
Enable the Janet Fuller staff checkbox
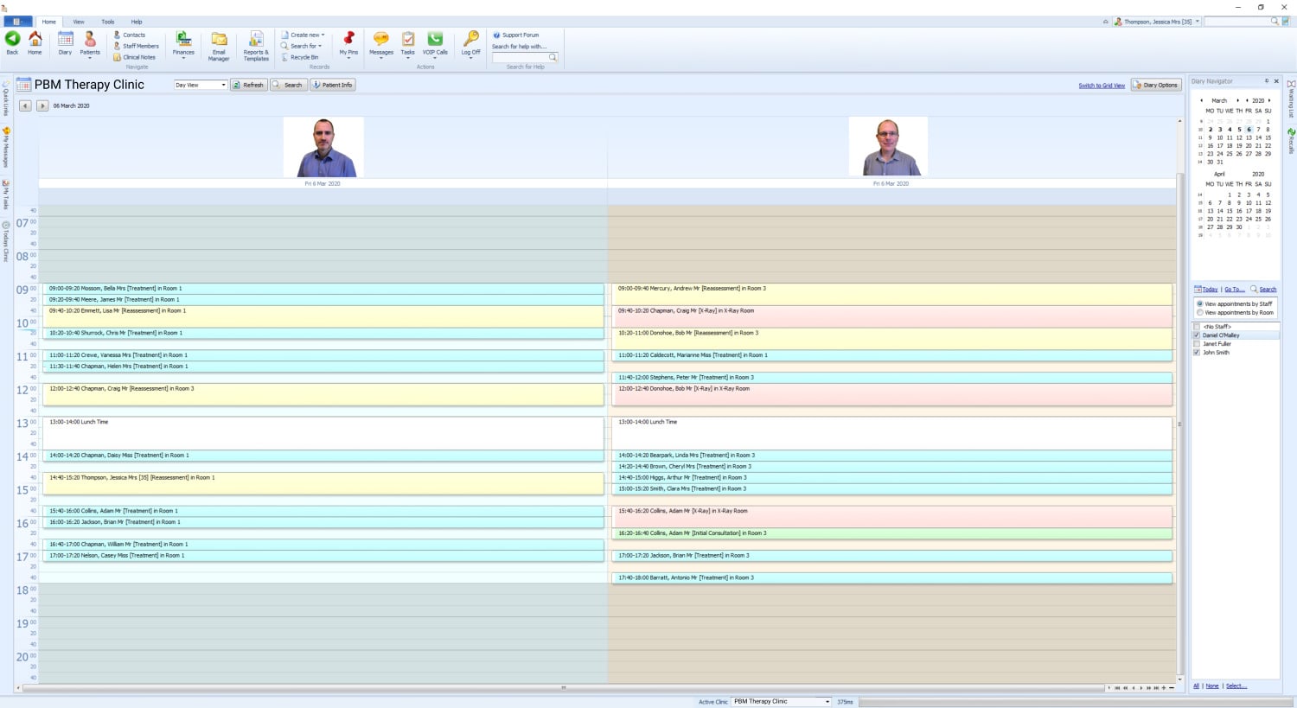(1197, 344)
